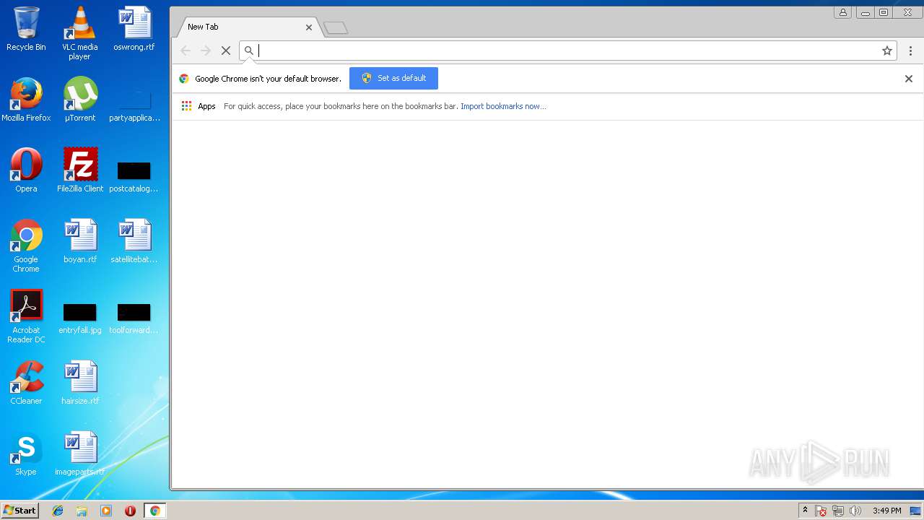Select the partyapplica... desktop file
Image resolution: width=924 pixels, height=520 pixels.
click(x=134, y=105)
